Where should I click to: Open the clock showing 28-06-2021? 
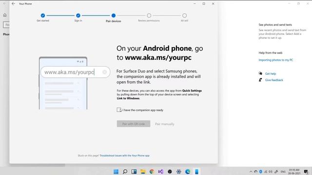(x=294, y=172)
